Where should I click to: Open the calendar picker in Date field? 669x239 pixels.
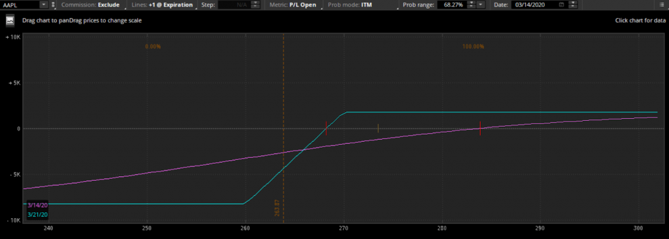coord(561,5)
